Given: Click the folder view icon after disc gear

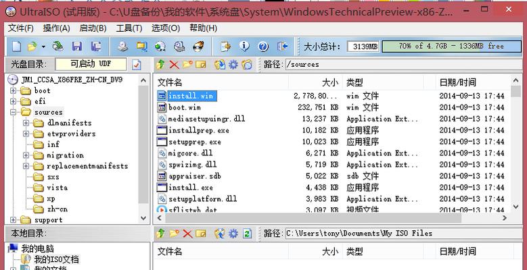Looking at the screenshot, I should (247, 64).
